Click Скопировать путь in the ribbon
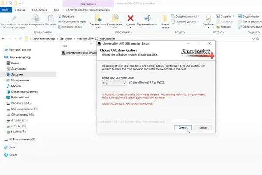This screenshot has height=175, width=262. [72, 21]
